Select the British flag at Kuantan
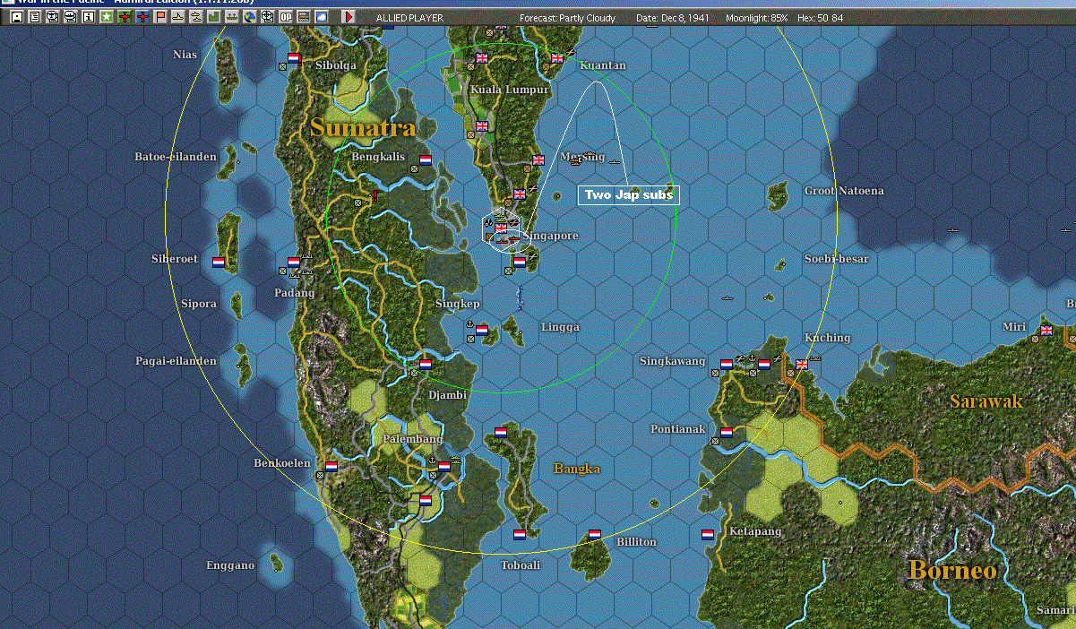 tap(556, 58)
